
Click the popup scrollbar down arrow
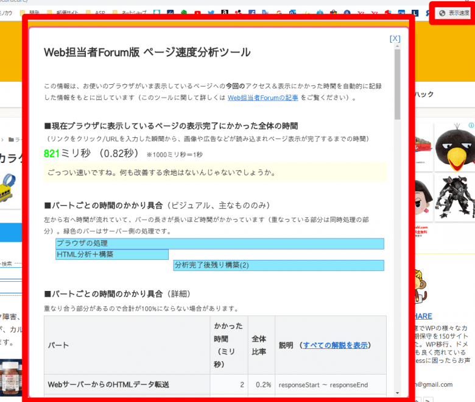pos(397,393)
